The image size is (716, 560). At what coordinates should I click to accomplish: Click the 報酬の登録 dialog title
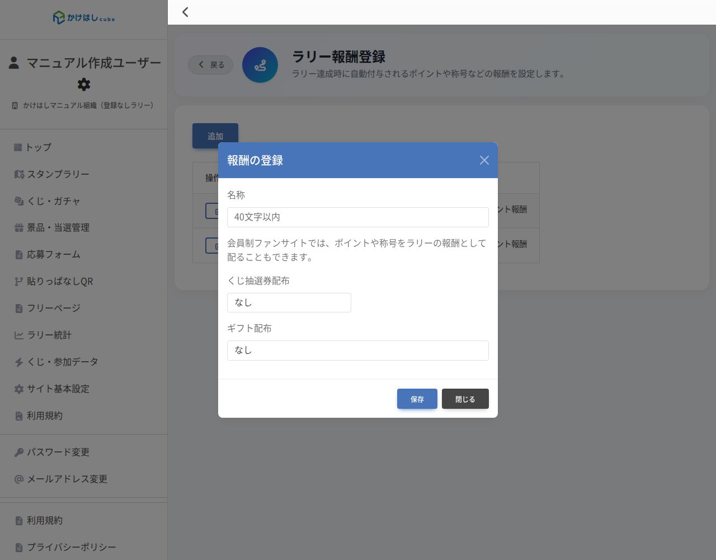(255, 160)
